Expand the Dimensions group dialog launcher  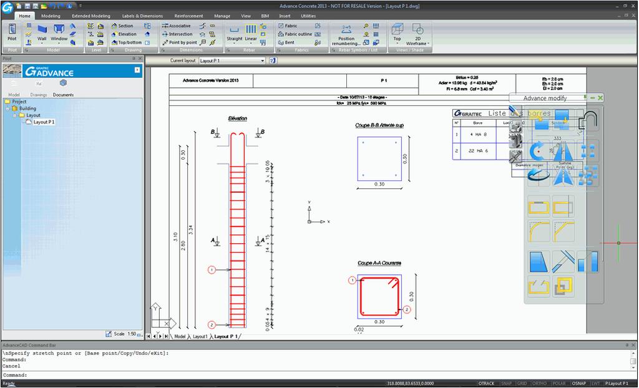[x=163, y=50]
